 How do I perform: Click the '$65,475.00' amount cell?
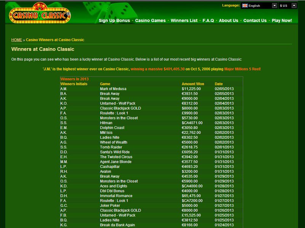[191, 196]
